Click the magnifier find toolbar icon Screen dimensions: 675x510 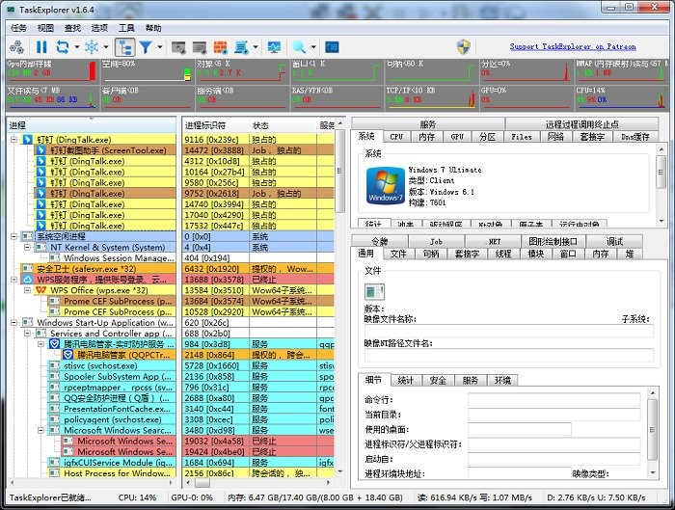click(299, 46)
